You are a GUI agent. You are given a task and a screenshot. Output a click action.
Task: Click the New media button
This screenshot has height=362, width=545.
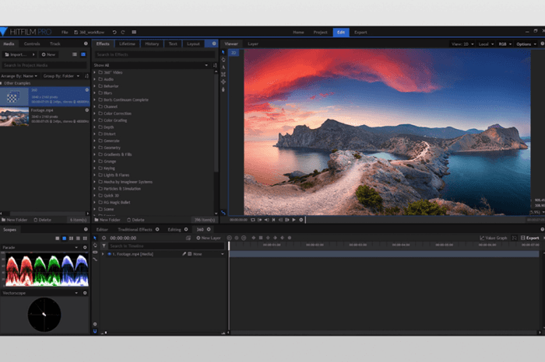[48, 54]
